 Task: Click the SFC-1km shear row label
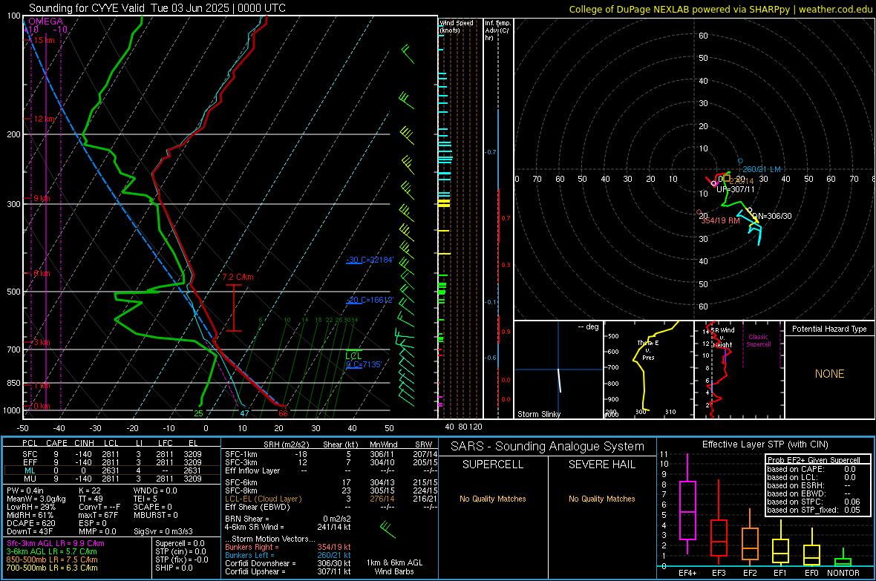pos(241,454)
